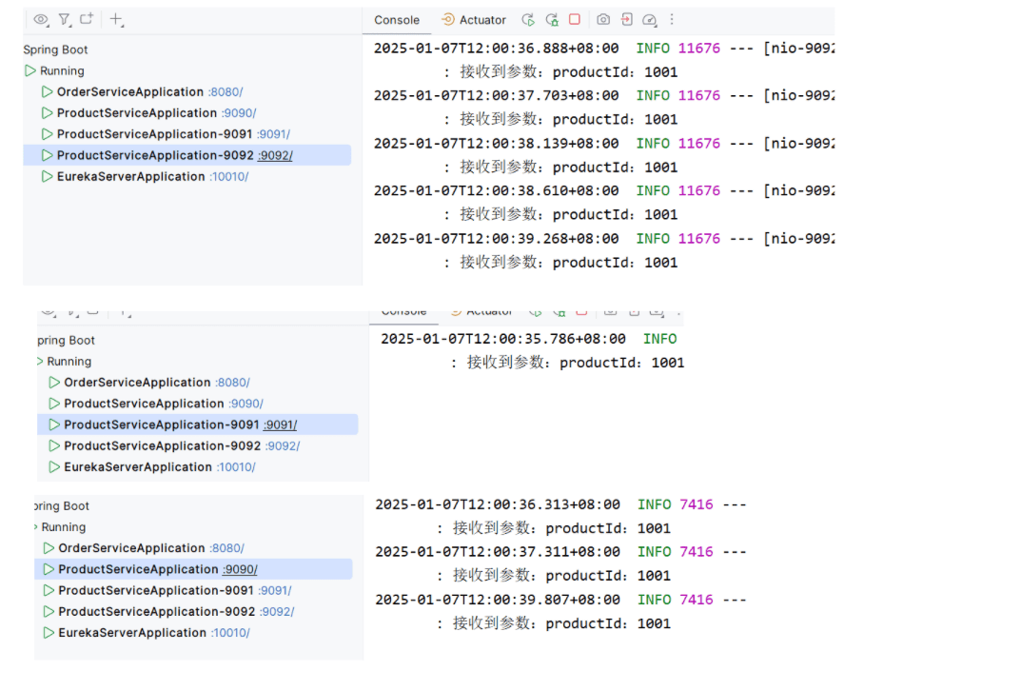Switch to the fully visible Console tab
This screenshot has width=1021, height=691.
397,20
